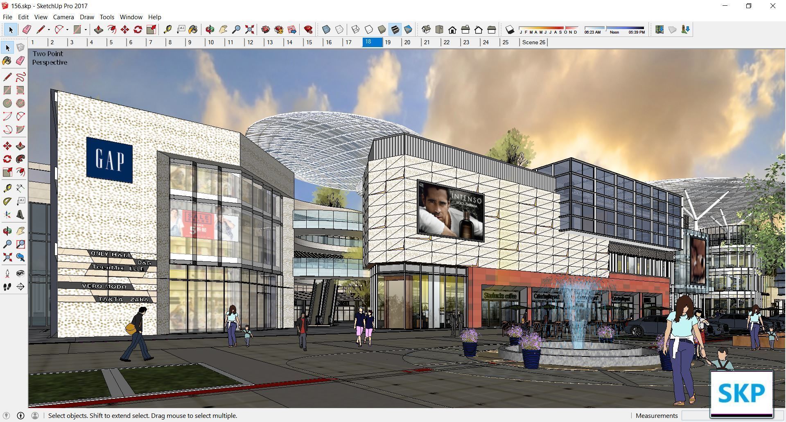
Task: Switch to scene tab 1
Action: 38,42
